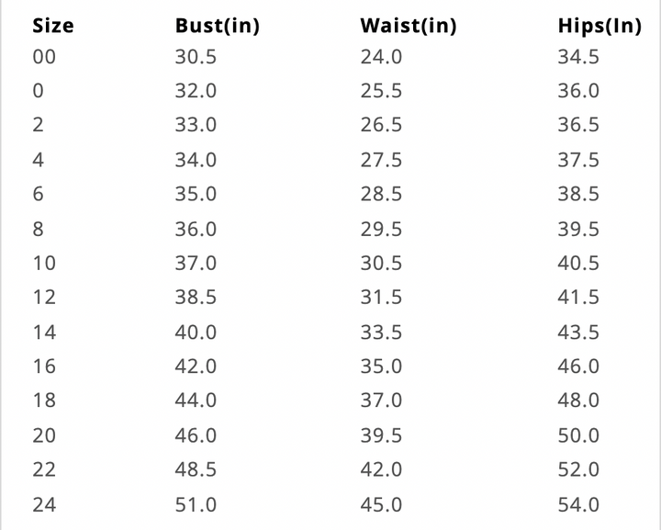This screenshot has height=530, width=661.
Task: Select the hips measurement 46.0 for size 16
Action: [578, 366]
